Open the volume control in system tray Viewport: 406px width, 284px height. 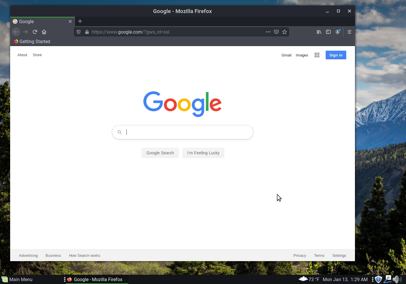(397, 279)
